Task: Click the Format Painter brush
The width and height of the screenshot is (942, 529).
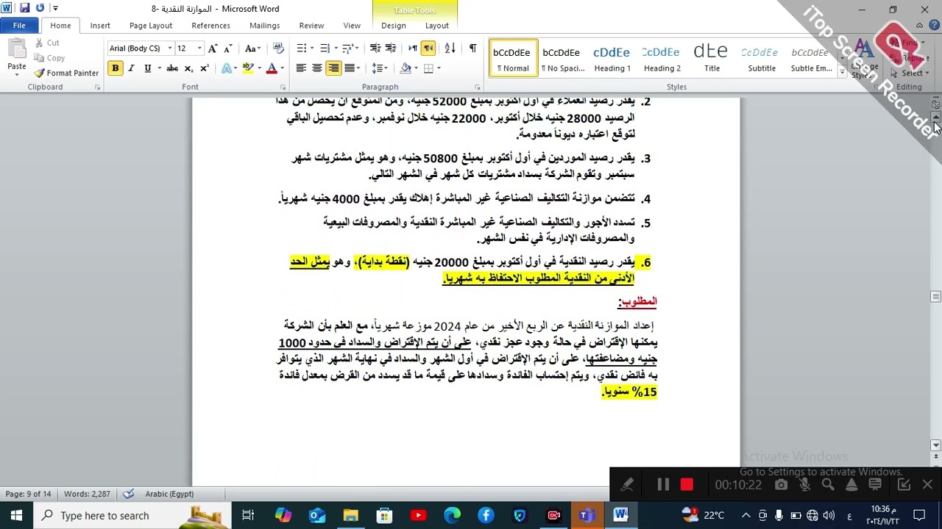Action: coord(40,73)
